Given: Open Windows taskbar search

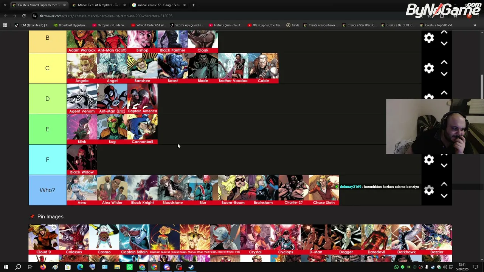Looking at the screenshot, I should (x=18, y=267).
